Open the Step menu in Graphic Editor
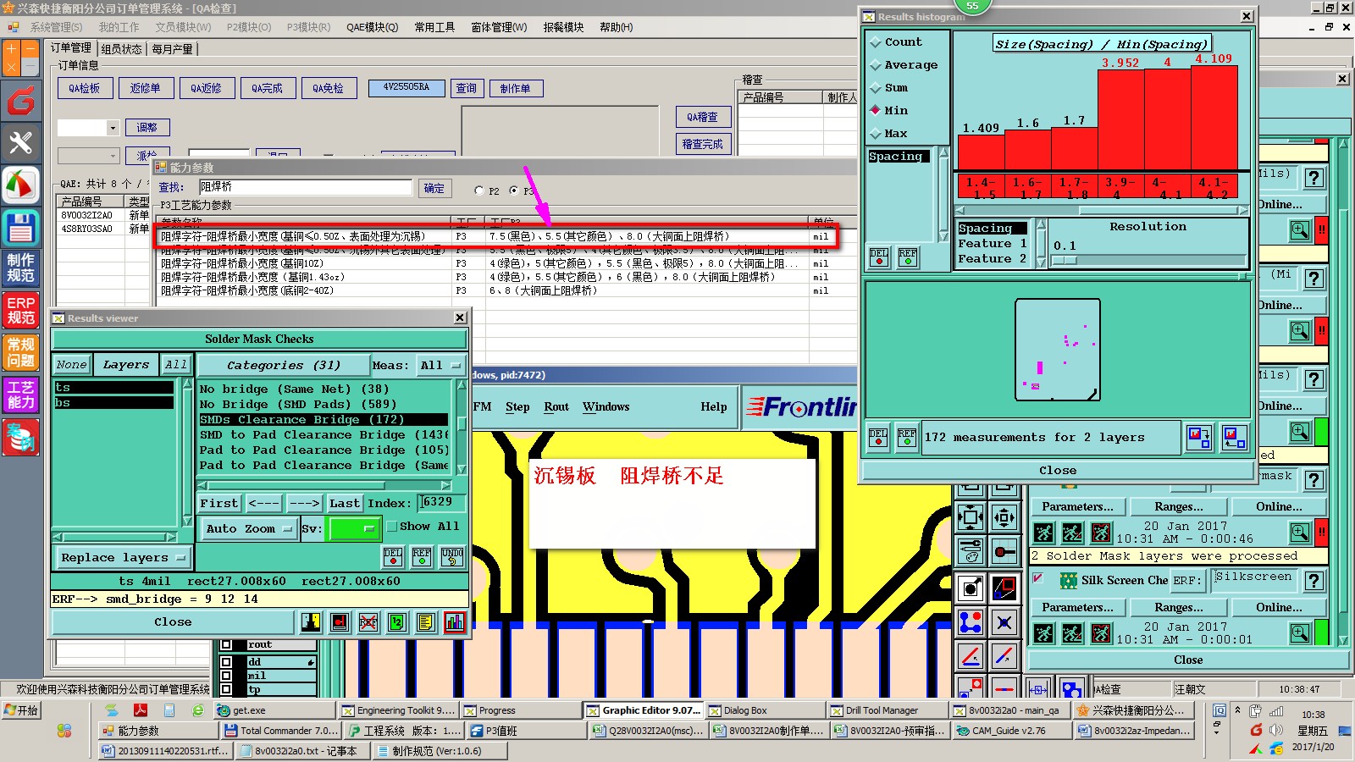This screenshot has width=1355, height=762. click(517, 407)
